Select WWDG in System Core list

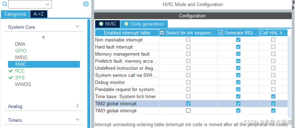coord(23,84)
